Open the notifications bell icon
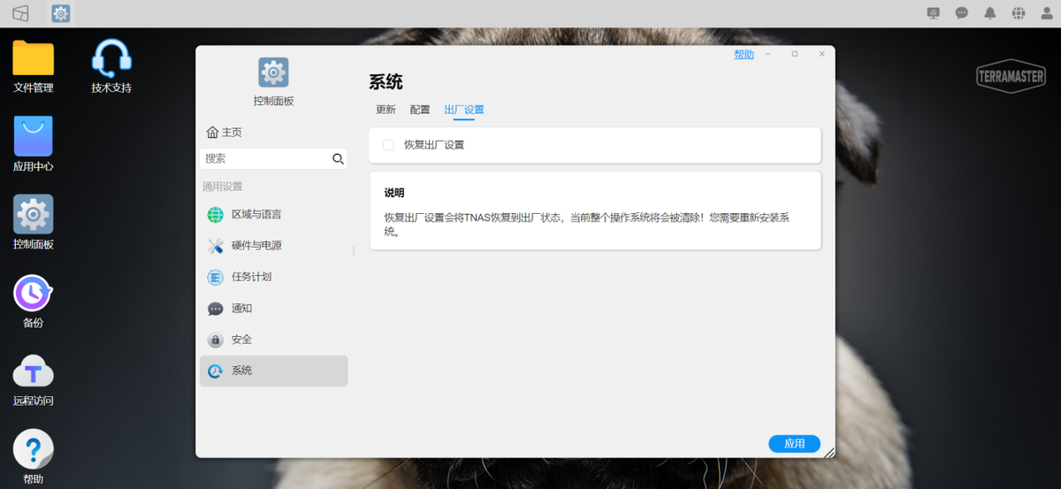The image size is (1061, 489). point(990,13)
